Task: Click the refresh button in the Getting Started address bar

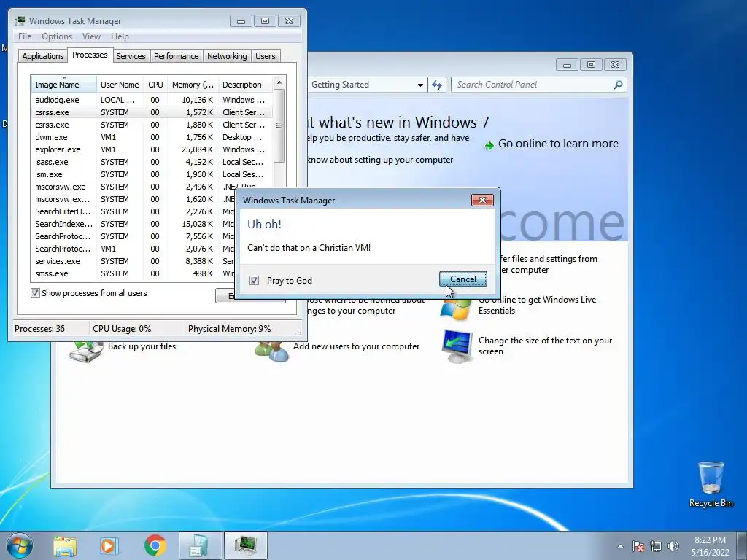Action: pyautogui.click(x=437, y=85)
